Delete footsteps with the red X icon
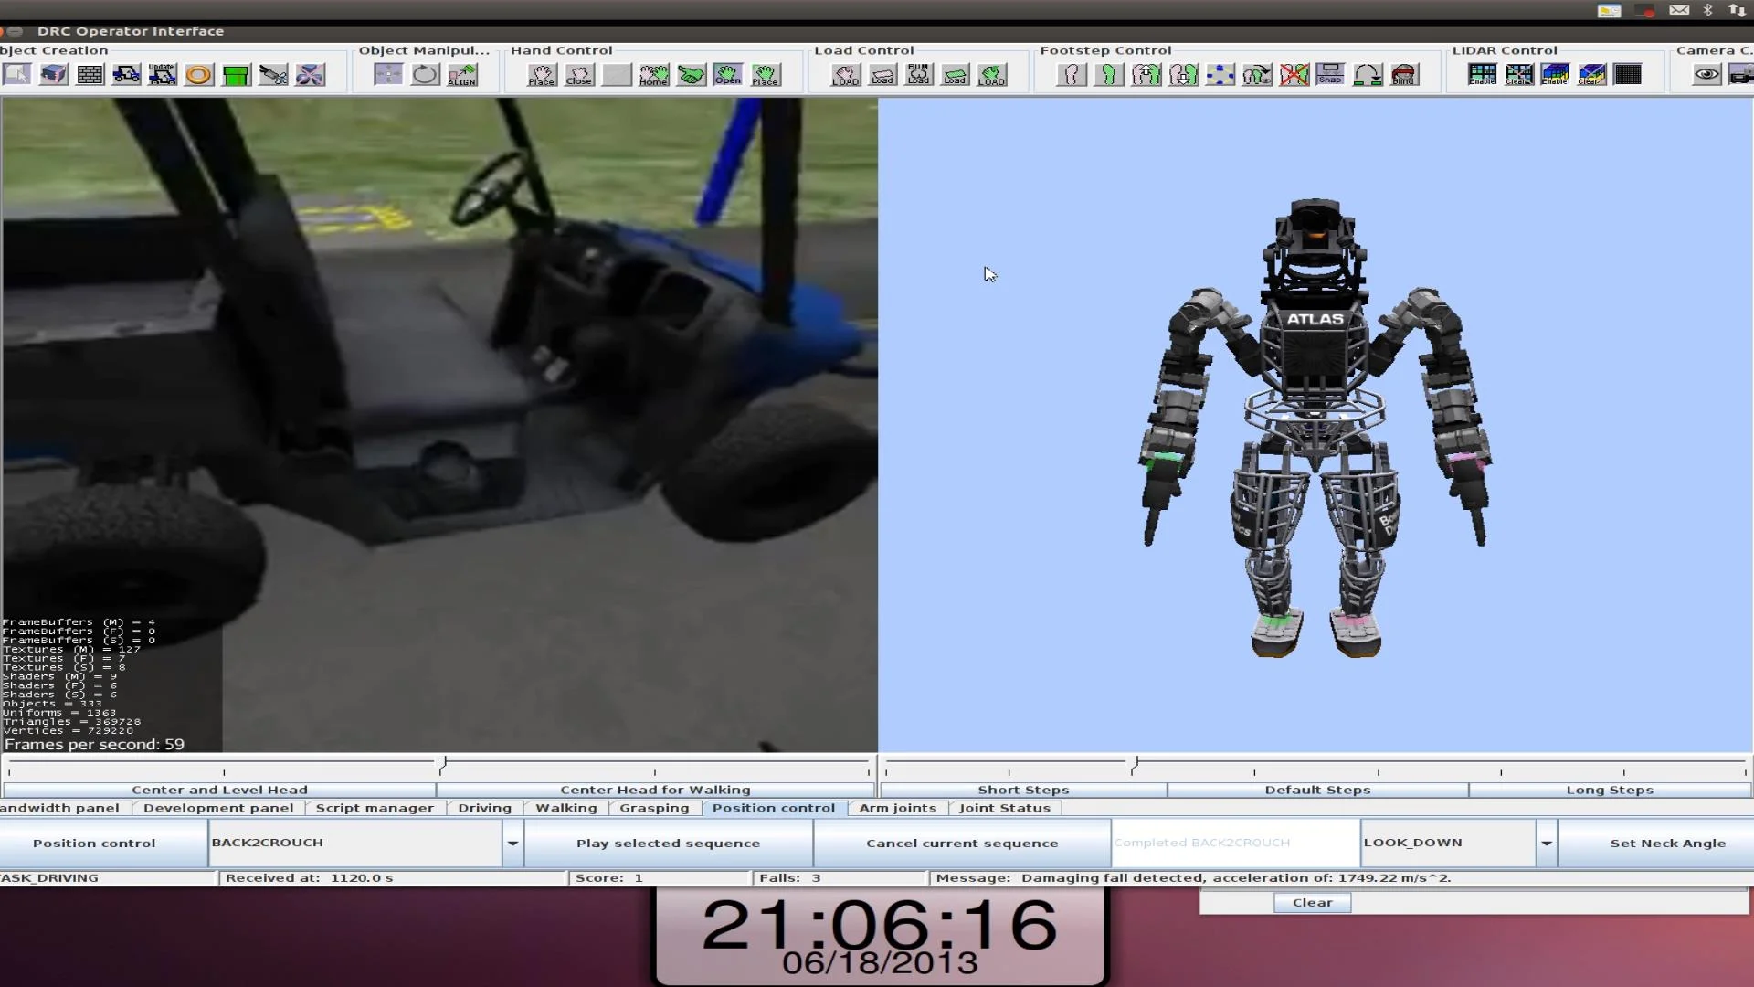 (1294, 74)
